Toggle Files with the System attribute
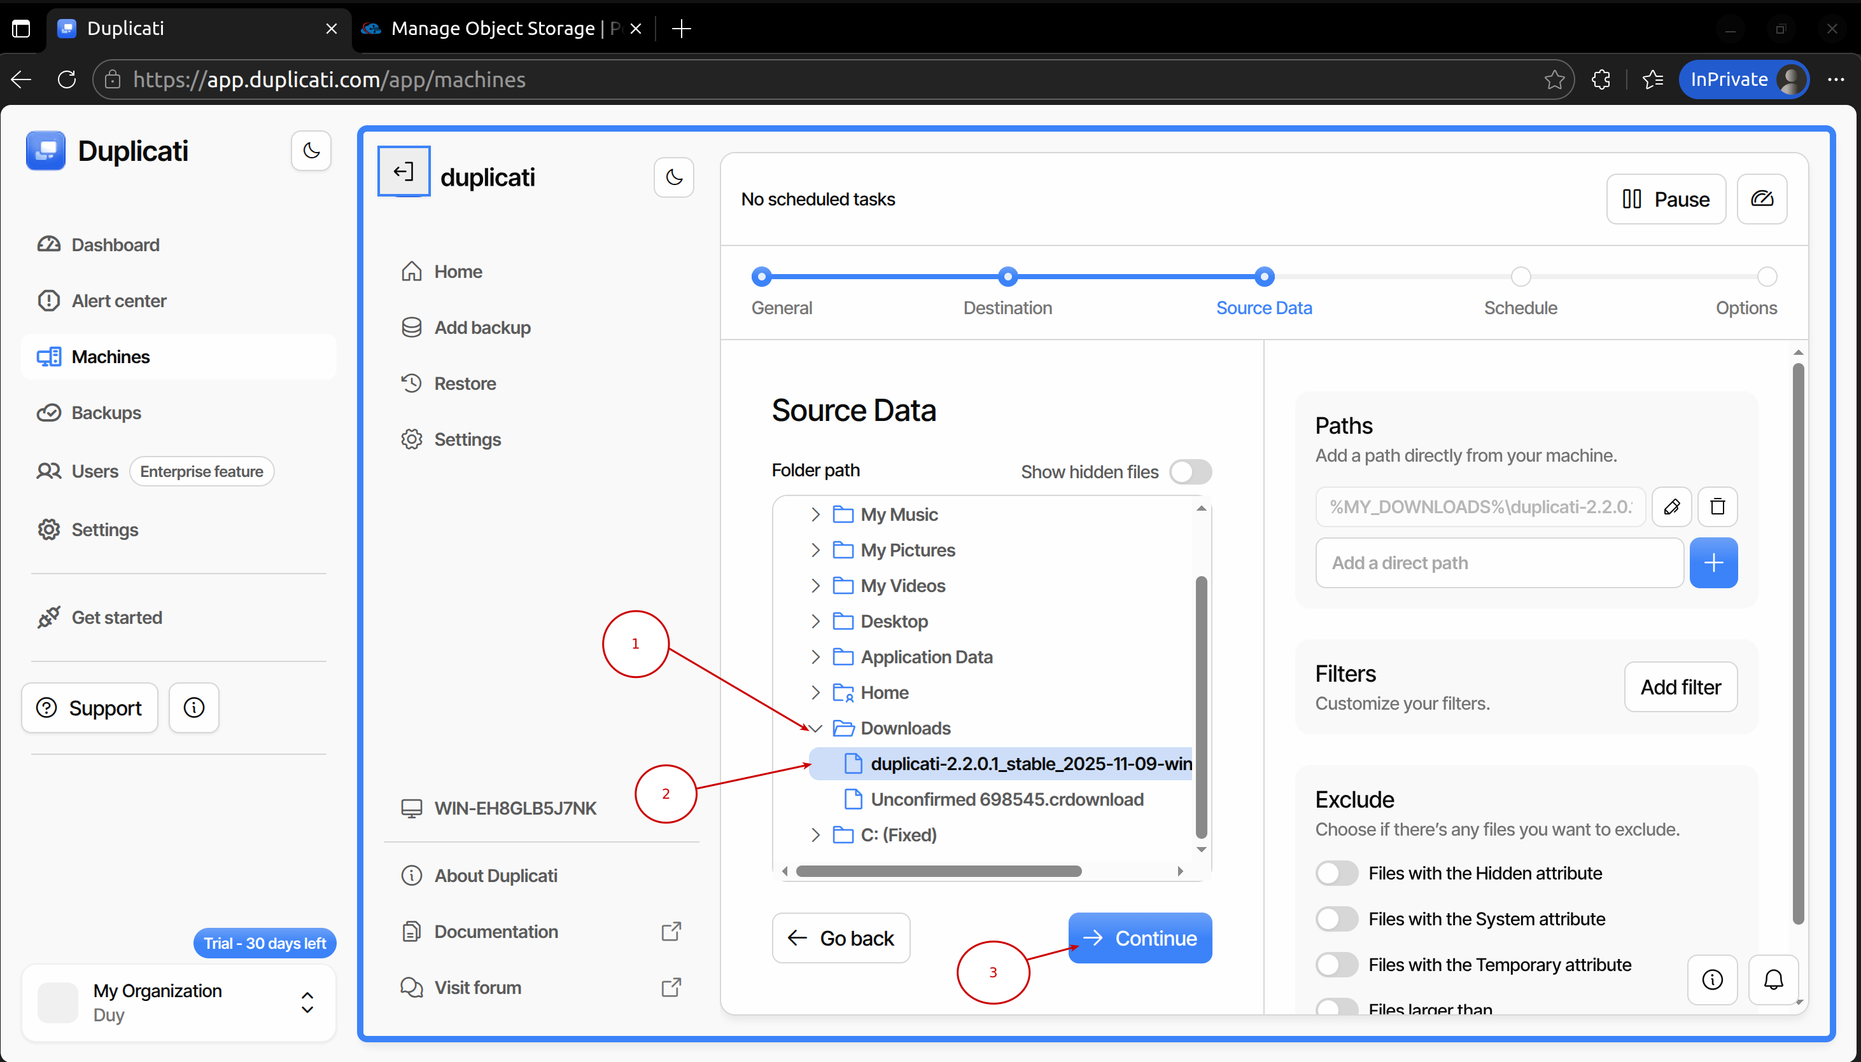Screen dimensions: 1861x1062 coord(1337,919)
